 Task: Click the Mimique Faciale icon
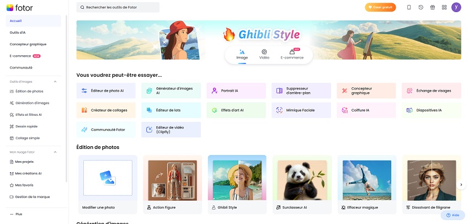[279, 110]
